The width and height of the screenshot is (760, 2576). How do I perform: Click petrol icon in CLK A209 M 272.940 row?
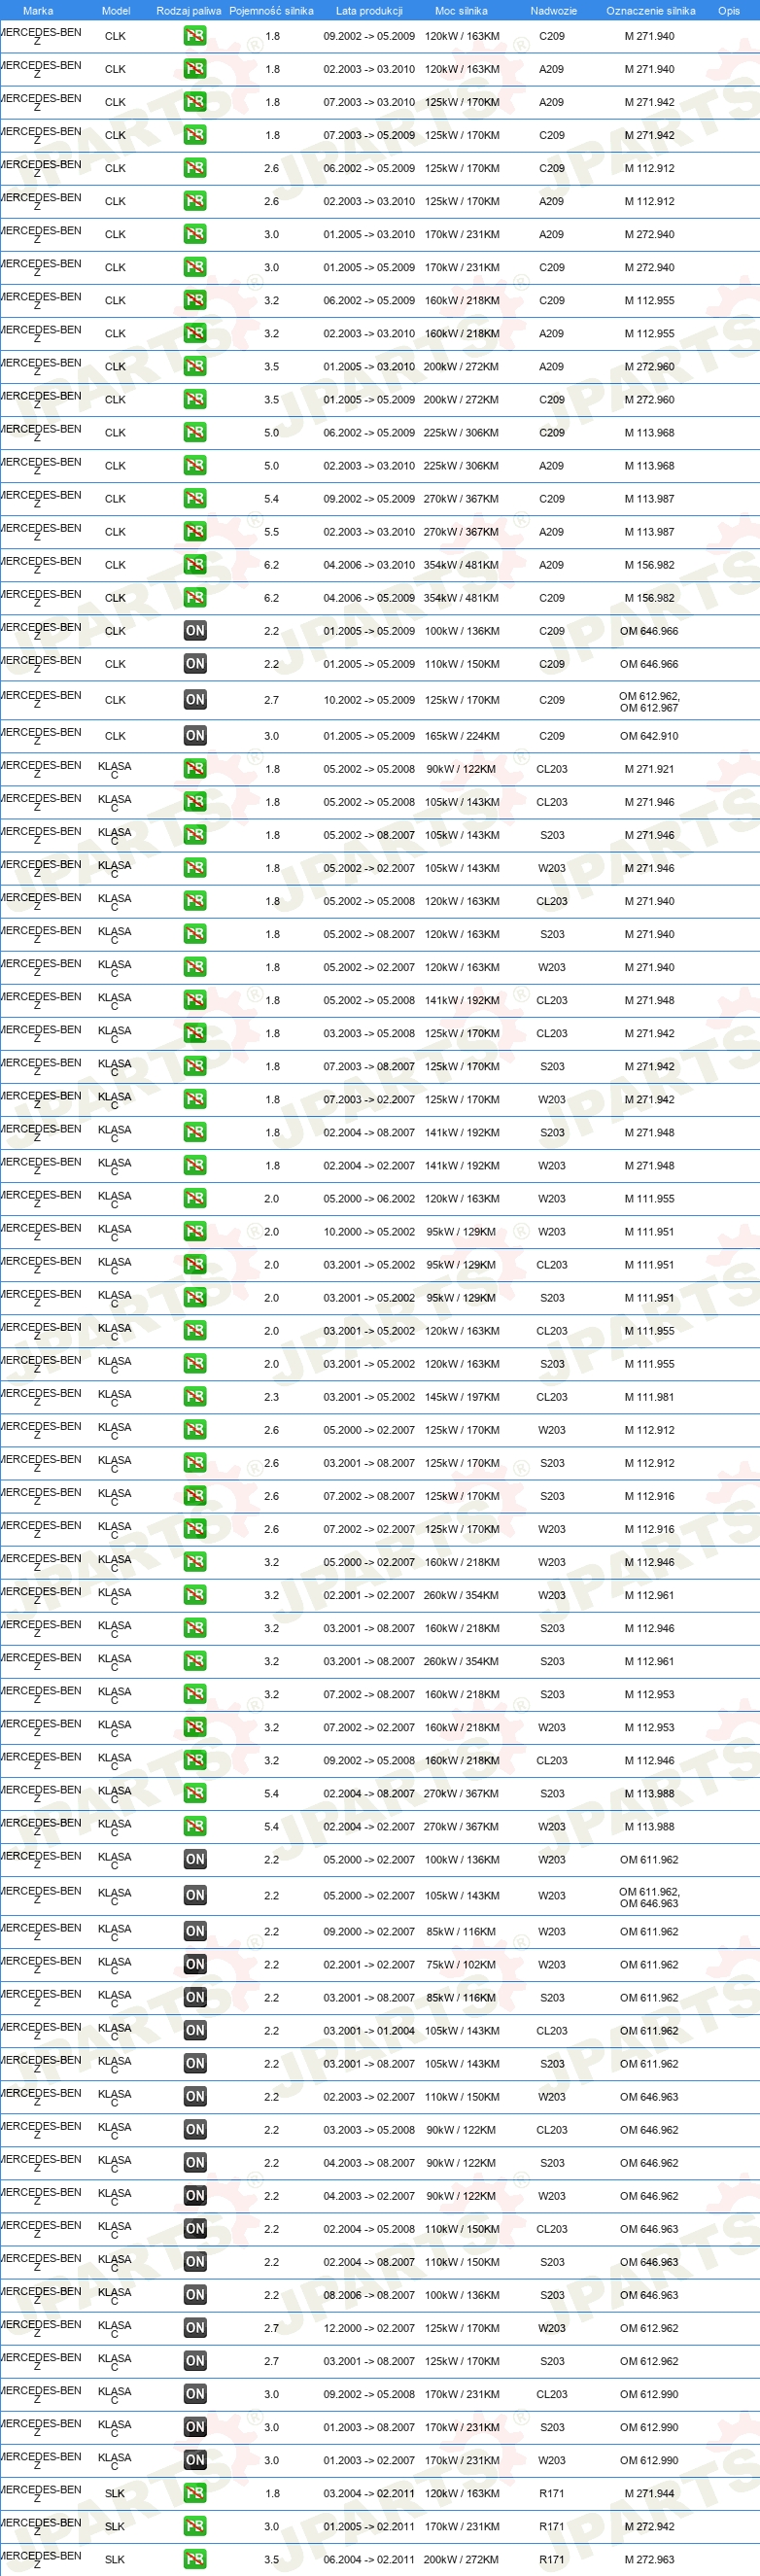click(x=195, y=234)
